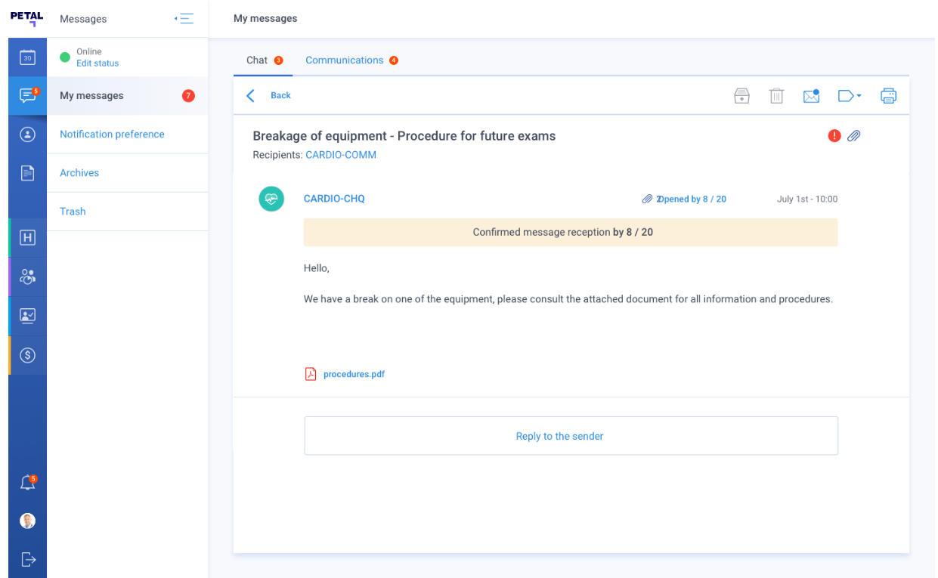Image resolution: width=938 pixels, height=578 pixels.
Task: Print the message using the printer icon
Action: pyautogui.click(x=888, y=95)
